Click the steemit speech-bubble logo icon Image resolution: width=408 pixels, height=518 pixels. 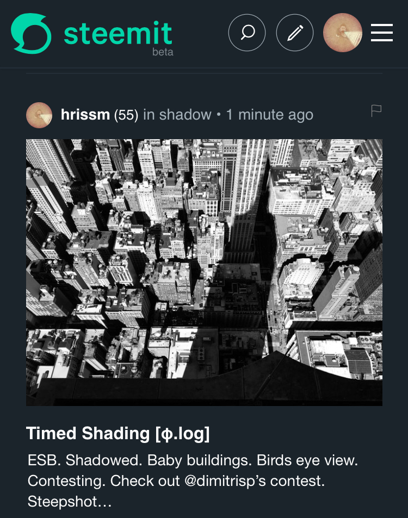click(31, 34)
